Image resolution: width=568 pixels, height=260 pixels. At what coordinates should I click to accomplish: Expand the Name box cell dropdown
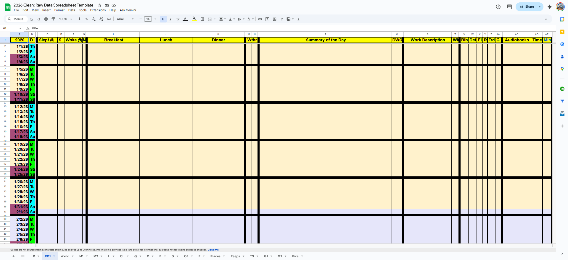20,28
